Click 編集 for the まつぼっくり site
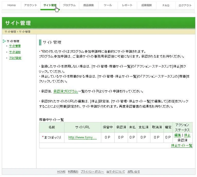The image size is (197, 177). (178, 135)
